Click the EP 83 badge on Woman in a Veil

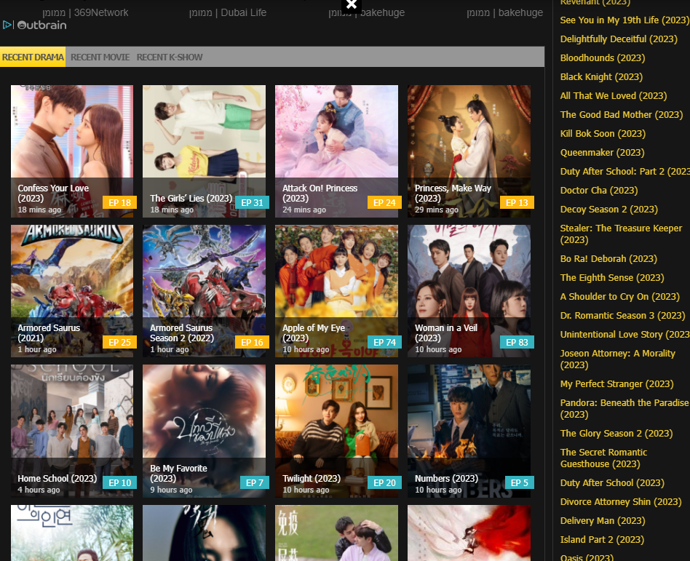(517, 342)
